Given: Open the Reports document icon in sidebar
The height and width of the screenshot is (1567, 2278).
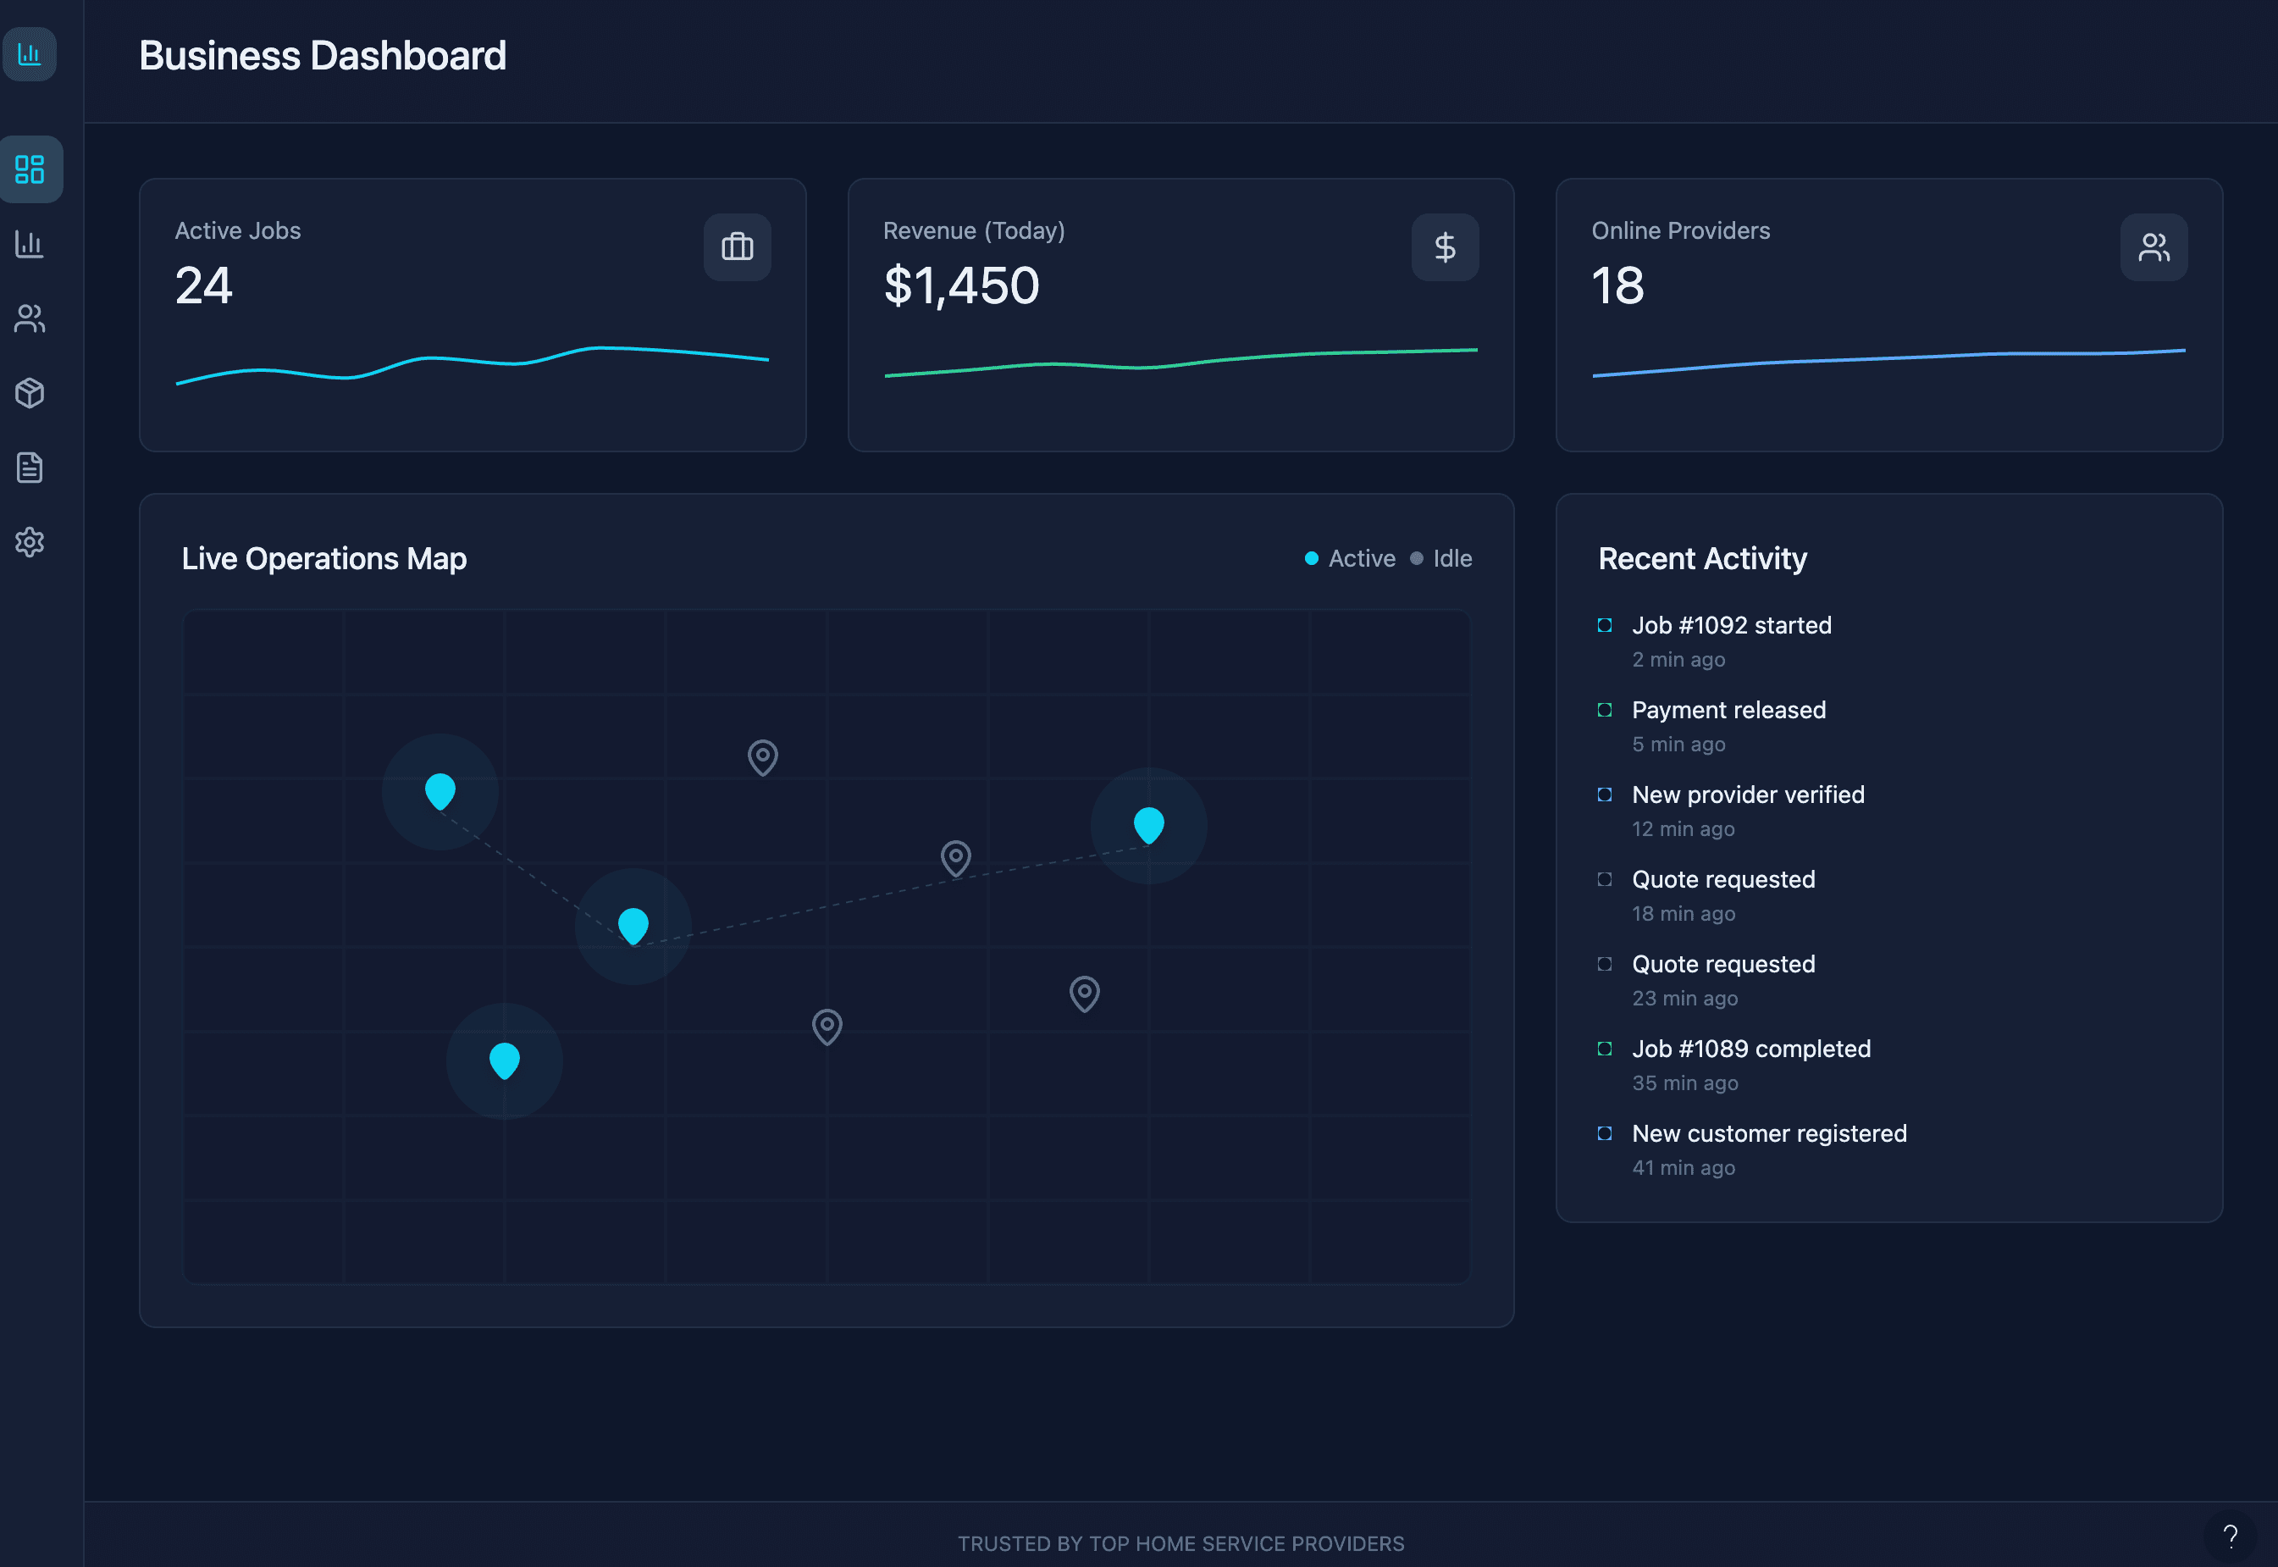Looking at the screenshot, I should pos(30,468).
